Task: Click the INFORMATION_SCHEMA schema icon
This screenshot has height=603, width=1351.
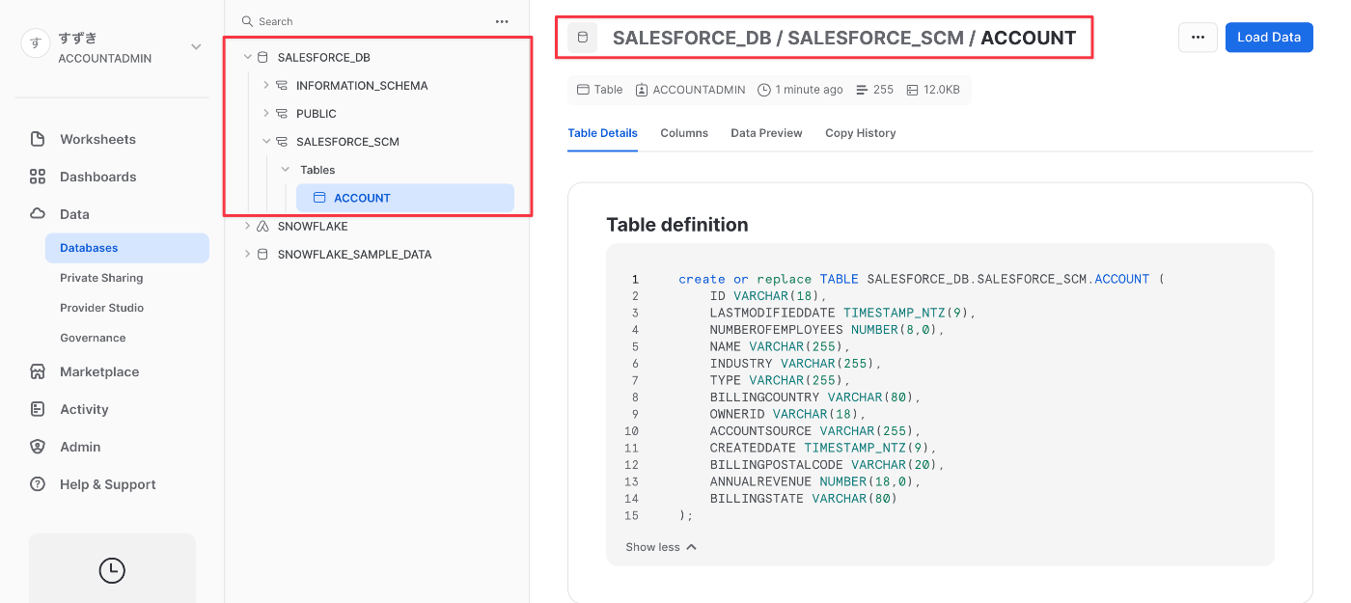Action: (282, 85)
